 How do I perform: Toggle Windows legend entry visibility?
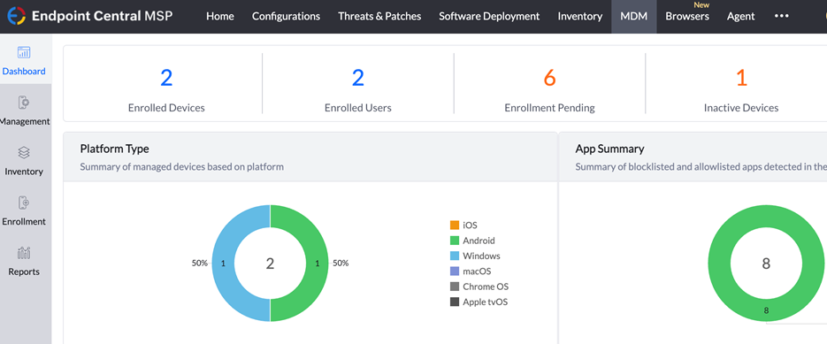(475, 256)
